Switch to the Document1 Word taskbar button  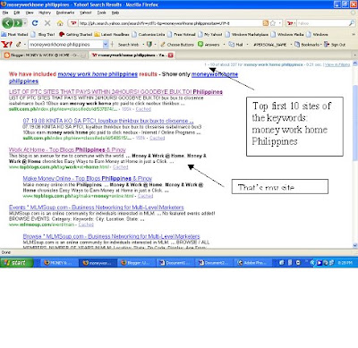tap(175, 263)
